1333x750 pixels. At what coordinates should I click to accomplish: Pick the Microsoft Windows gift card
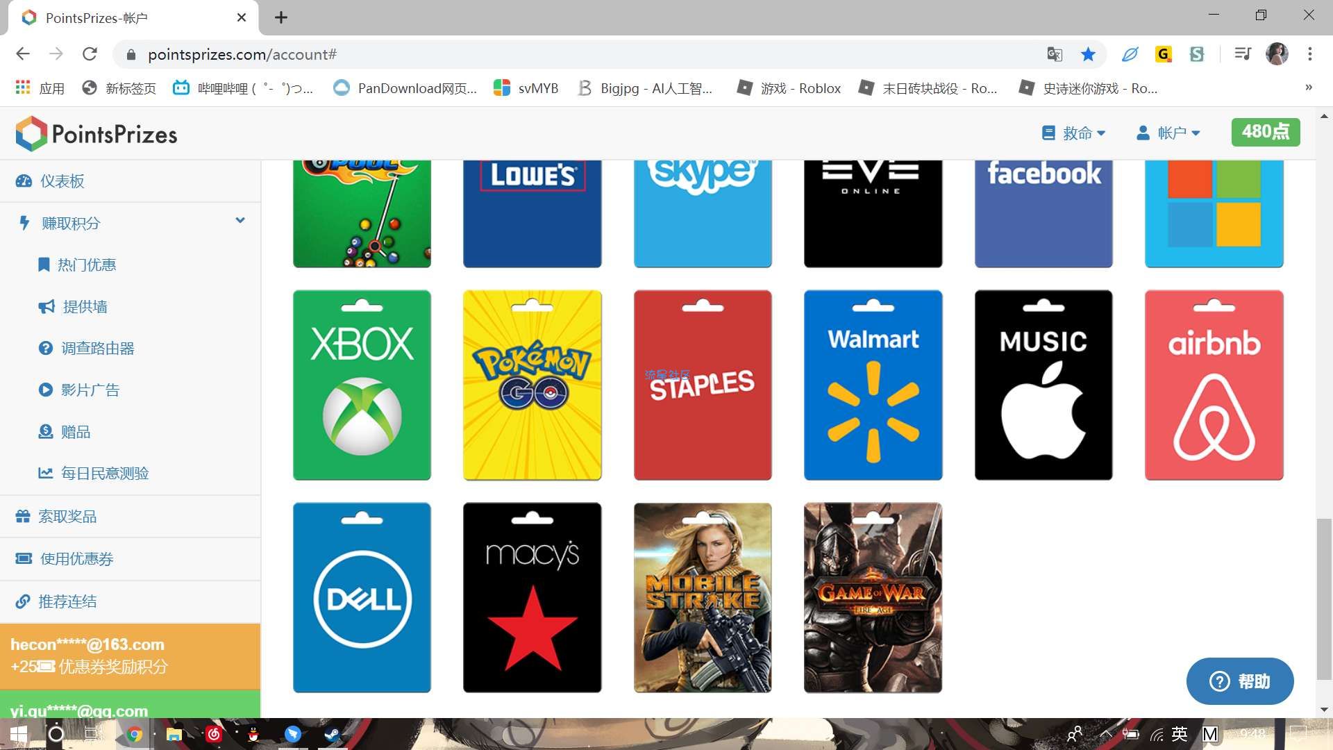coord(1214,214)
